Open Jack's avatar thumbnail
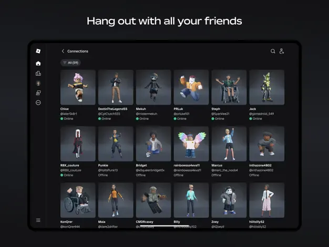The image size is (329, 247). 266,87
